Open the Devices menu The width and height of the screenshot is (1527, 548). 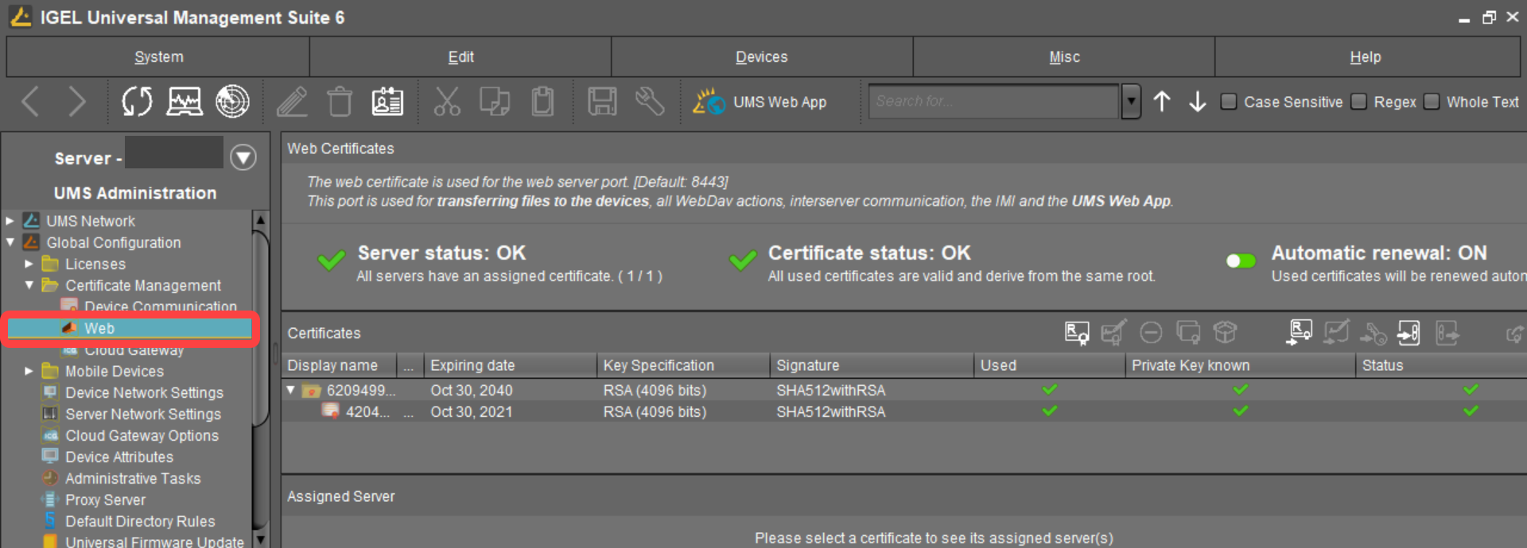[761, 57]
